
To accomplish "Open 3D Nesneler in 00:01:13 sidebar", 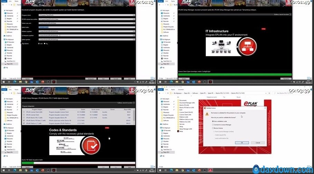I will tap(9, 42).
